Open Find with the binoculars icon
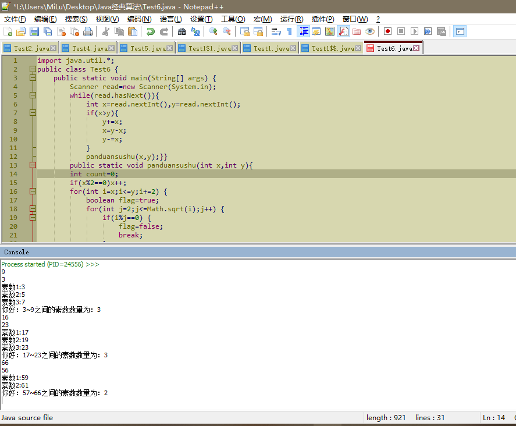The height and width of the screenshot is (426, 516). click(182, 31)
